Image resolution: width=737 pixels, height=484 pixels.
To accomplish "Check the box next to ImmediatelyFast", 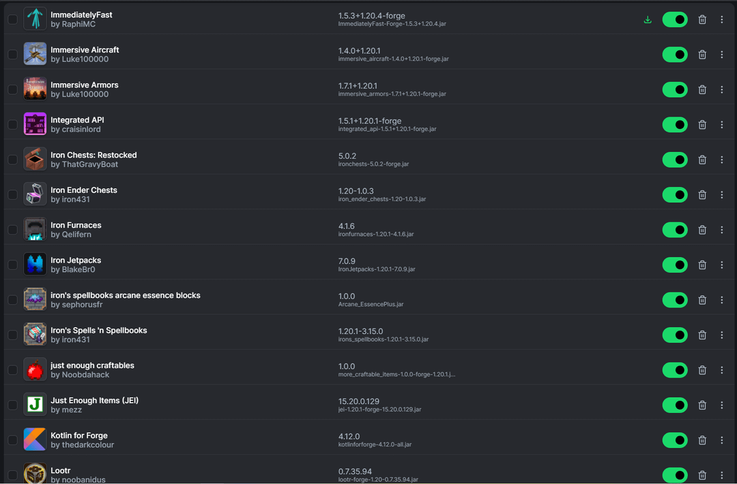I will click(x=13, y=20).
